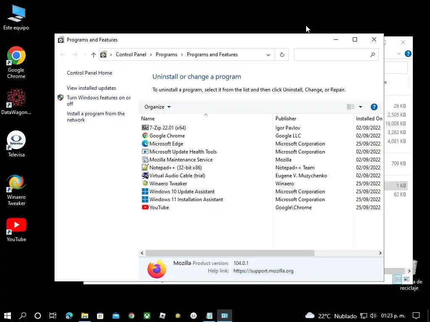This screenshot has width=430, height=322.
Task: Select the 19,008 KB entry in background window
Action: click(x=396, y=124)
